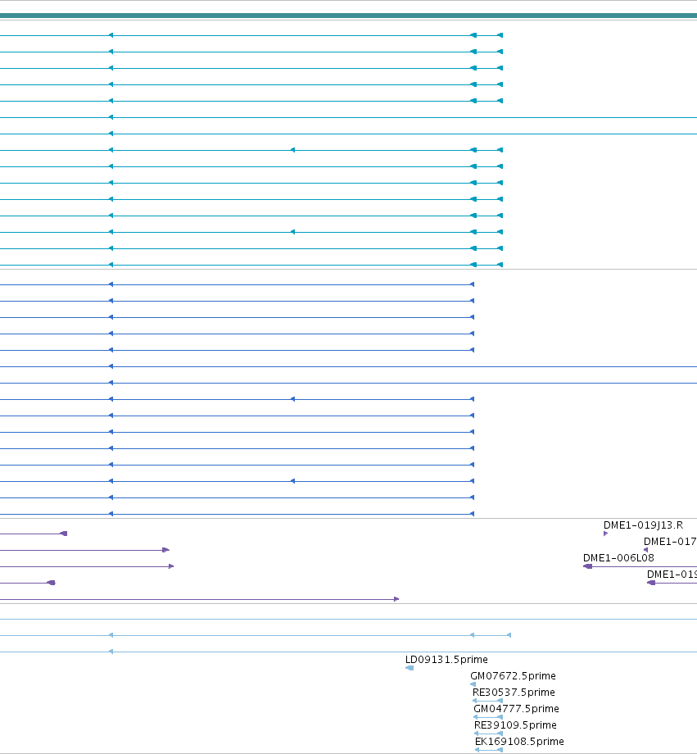
Task: Click the thick teal bar at the top
Action: pos(349,16)
